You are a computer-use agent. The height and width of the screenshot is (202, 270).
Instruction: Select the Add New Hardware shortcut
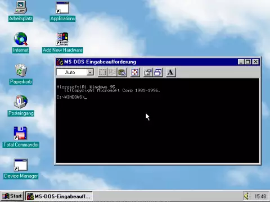[62, 43]
